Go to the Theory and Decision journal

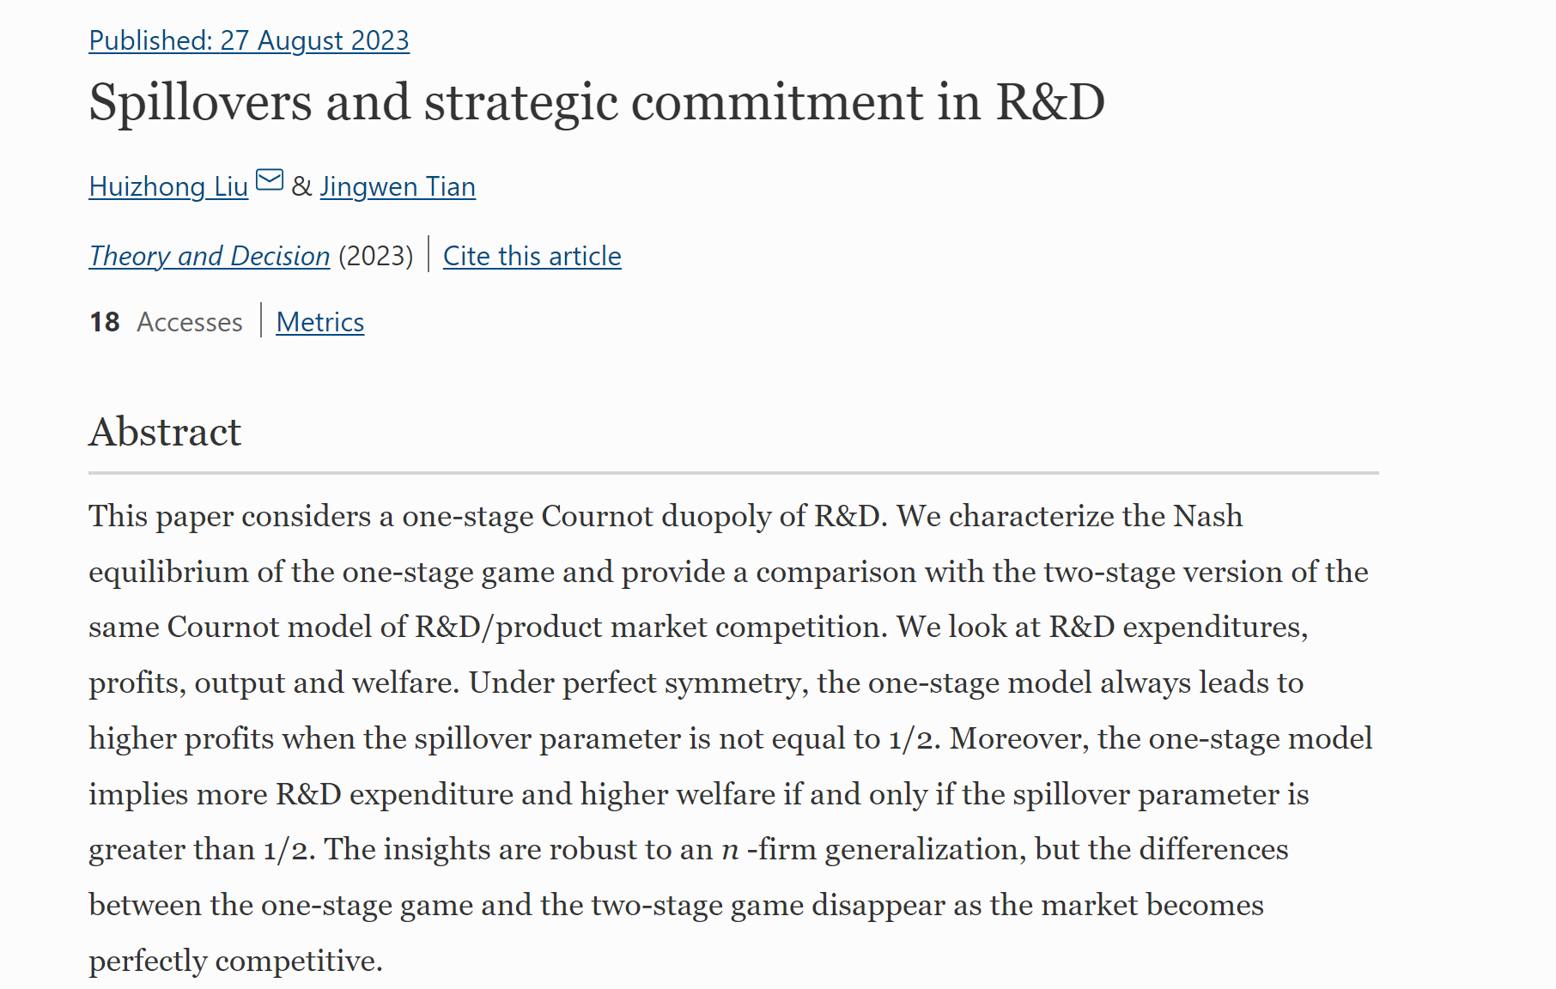pyautogui.click(x=210, y=256)
